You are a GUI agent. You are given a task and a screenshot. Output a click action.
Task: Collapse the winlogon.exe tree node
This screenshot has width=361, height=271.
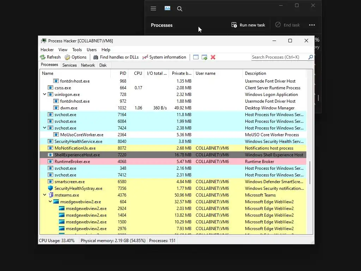pos(44,95)
